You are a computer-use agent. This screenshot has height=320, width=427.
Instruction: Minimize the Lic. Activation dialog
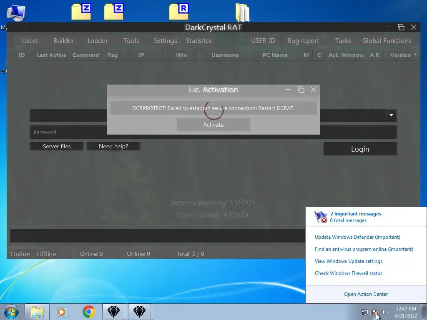(288, 90)
